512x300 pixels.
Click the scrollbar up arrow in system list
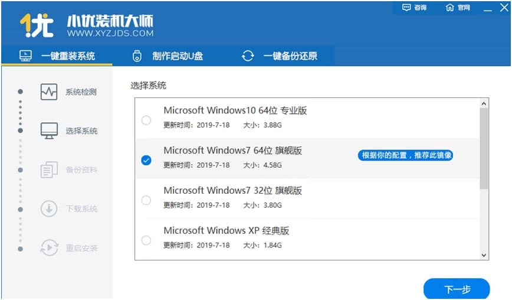(x=484, y=103)
